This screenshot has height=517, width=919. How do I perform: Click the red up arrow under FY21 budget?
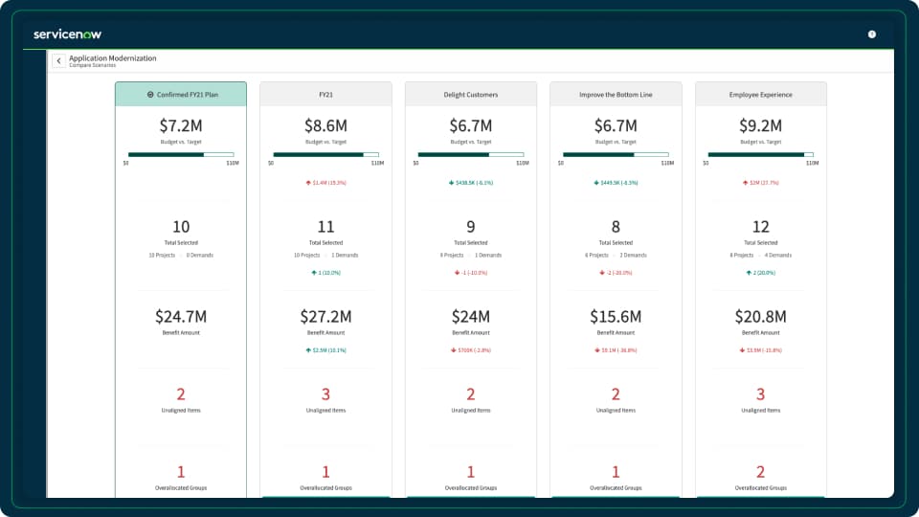point(308,183)
